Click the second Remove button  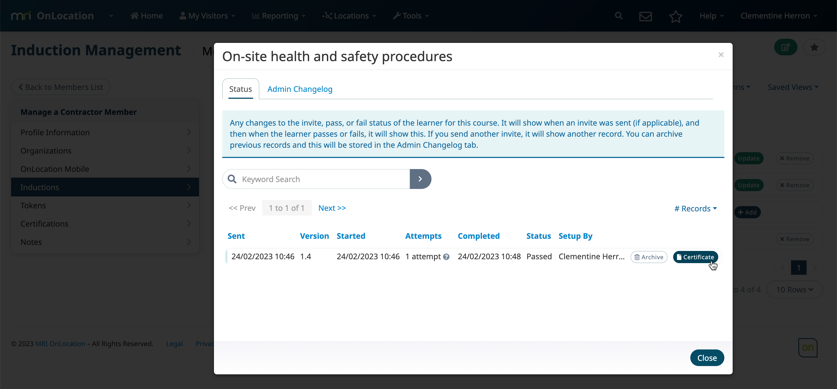795,185
